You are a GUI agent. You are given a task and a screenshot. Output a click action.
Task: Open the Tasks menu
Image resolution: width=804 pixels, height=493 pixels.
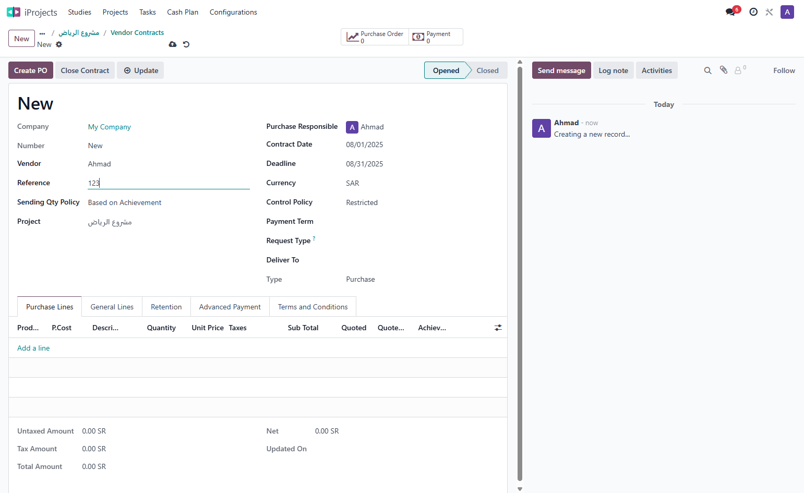click(x=148, y=12)
